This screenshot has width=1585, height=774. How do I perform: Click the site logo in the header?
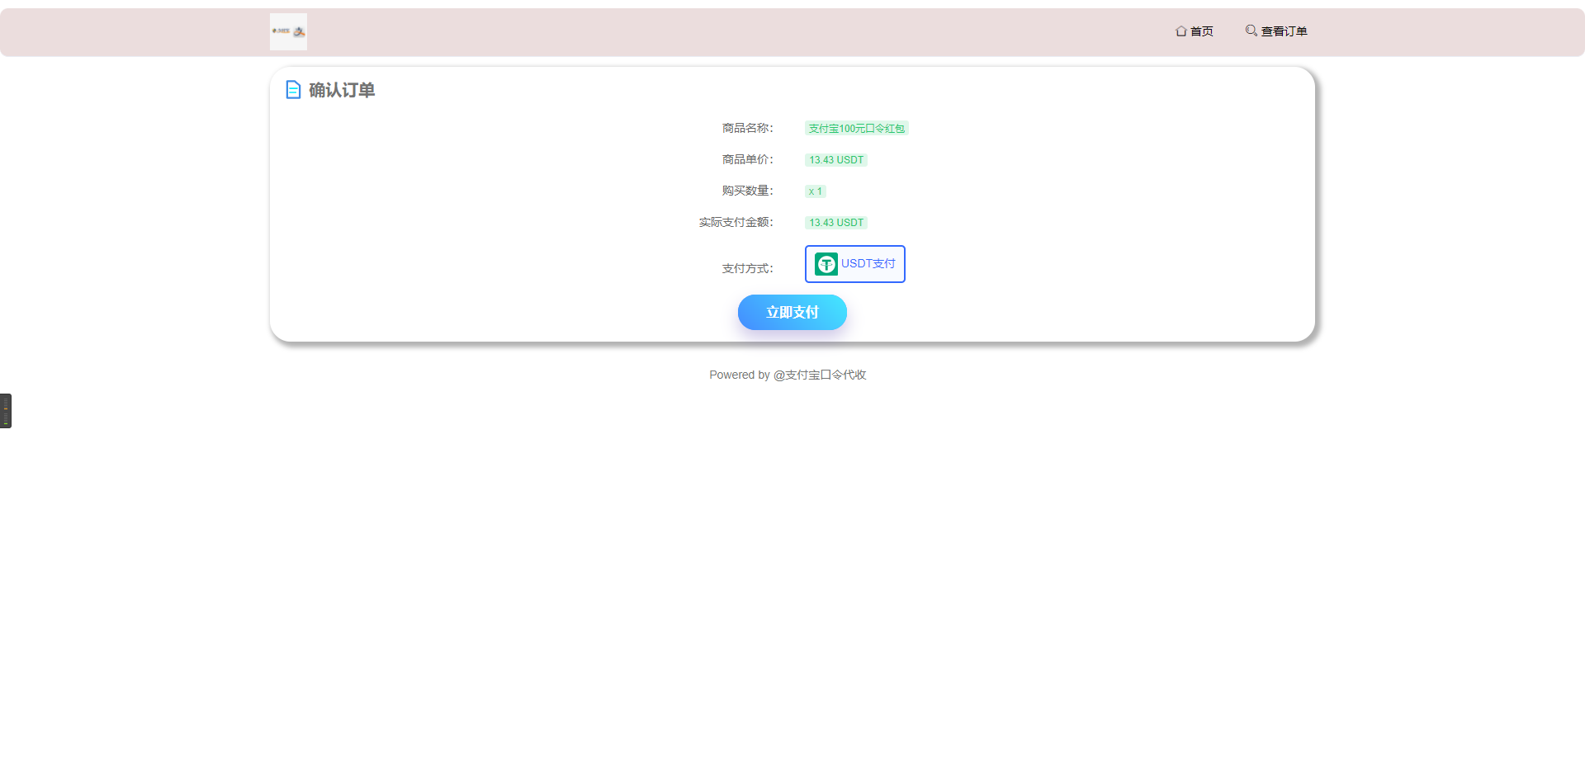click(x=288, y=31)
